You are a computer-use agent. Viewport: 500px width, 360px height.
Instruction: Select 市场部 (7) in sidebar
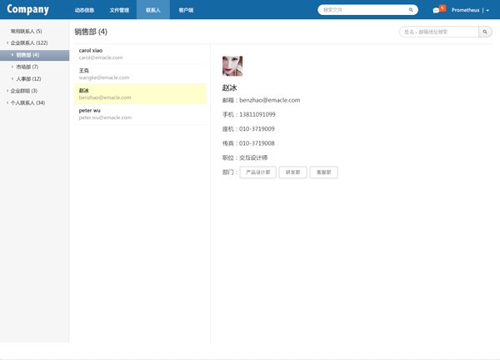point(27,67)
